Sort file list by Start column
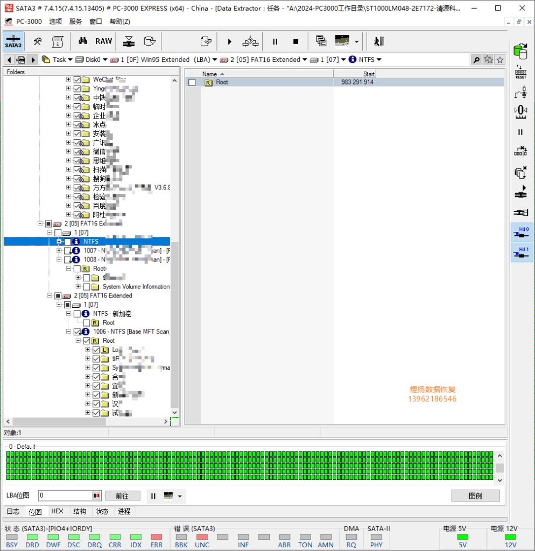Screen dimensions: 535x551 tap(355, 74)
